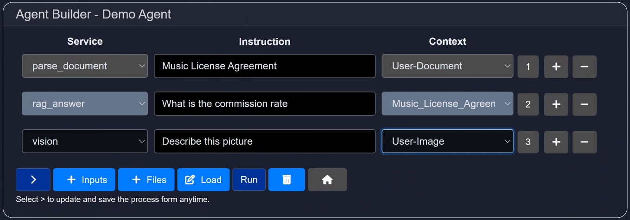Open the Music_License_Agreement context dropdown
Viewport: 630px width, 220px height.
[x=447, y=104]
